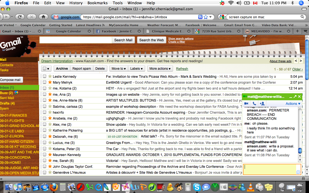Star the Leslie Kennedy email
This screenshot has width=309, height=193.
(x=50, y=76)
